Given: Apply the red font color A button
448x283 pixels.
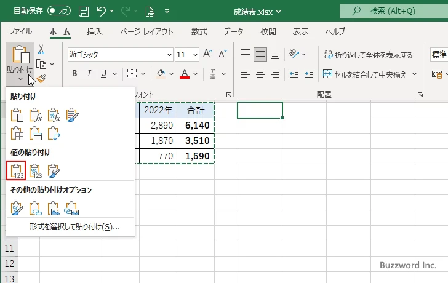Looking at the screenshot, I should (x=185, y=74).
